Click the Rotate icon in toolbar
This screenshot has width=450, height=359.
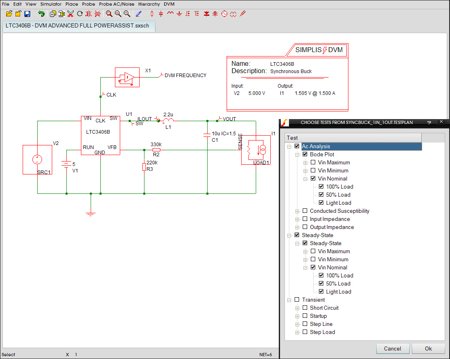[80, 14]
